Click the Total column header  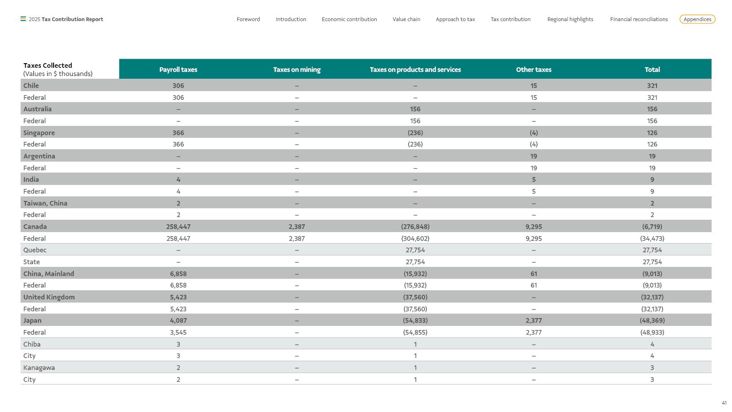click(652, 70)
